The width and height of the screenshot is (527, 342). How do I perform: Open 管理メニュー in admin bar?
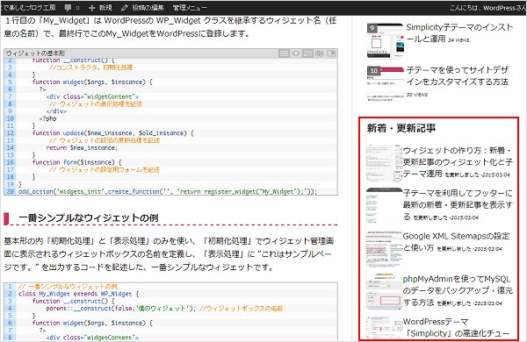(190, 7)
